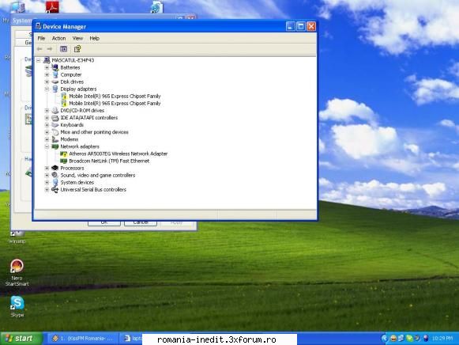
Task: Open the File menu
Action: [41, 38]
